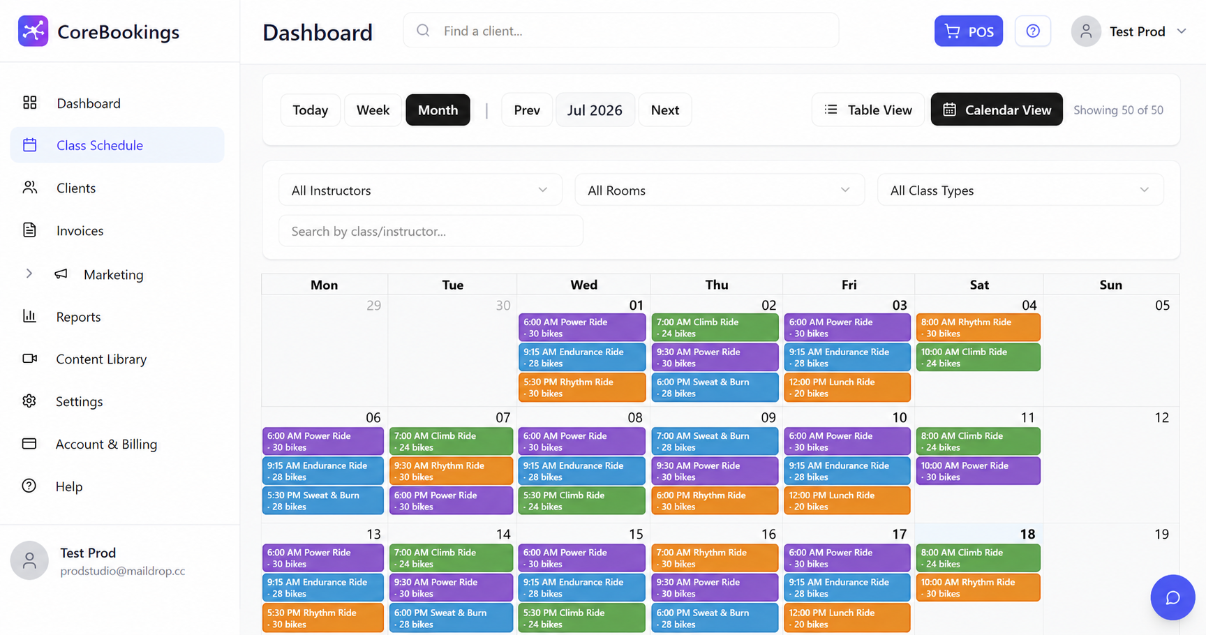The width and height of the screenshot is (1206, 635).
Task: Open the Jul 2026 month picker
Action: tap(595, 110)
